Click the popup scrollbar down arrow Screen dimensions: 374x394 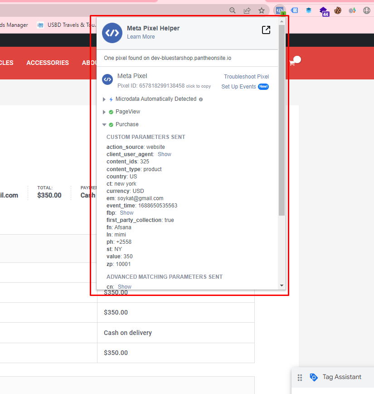point(282,286)
